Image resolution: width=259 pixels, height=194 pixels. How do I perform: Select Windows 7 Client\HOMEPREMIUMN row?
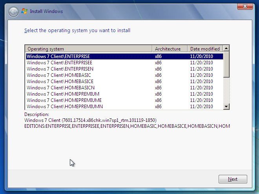pos(124,107)
